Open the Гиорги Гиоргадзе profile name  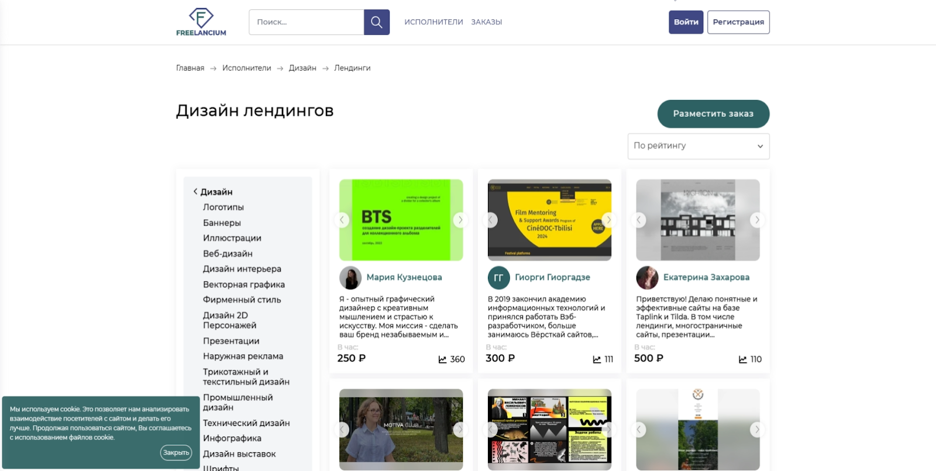[553, 278]
